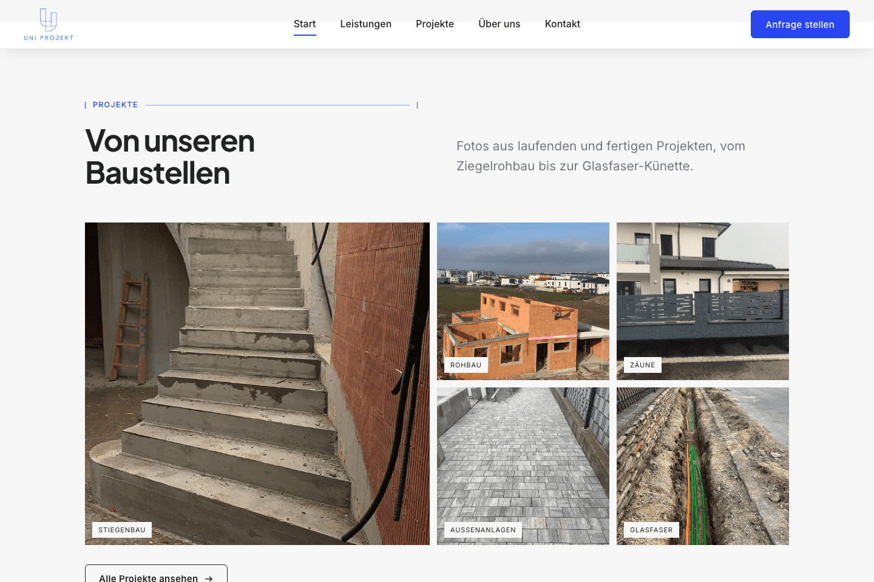Click the AUSSENANLAGEN label tag

point(483,530)
